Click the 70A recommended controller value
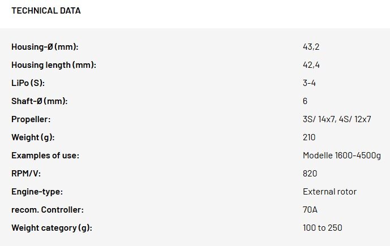 (310, 210)
